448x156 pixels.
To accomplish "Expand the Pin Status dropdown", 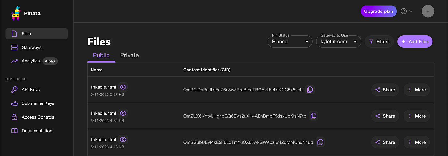I will 290,42.
